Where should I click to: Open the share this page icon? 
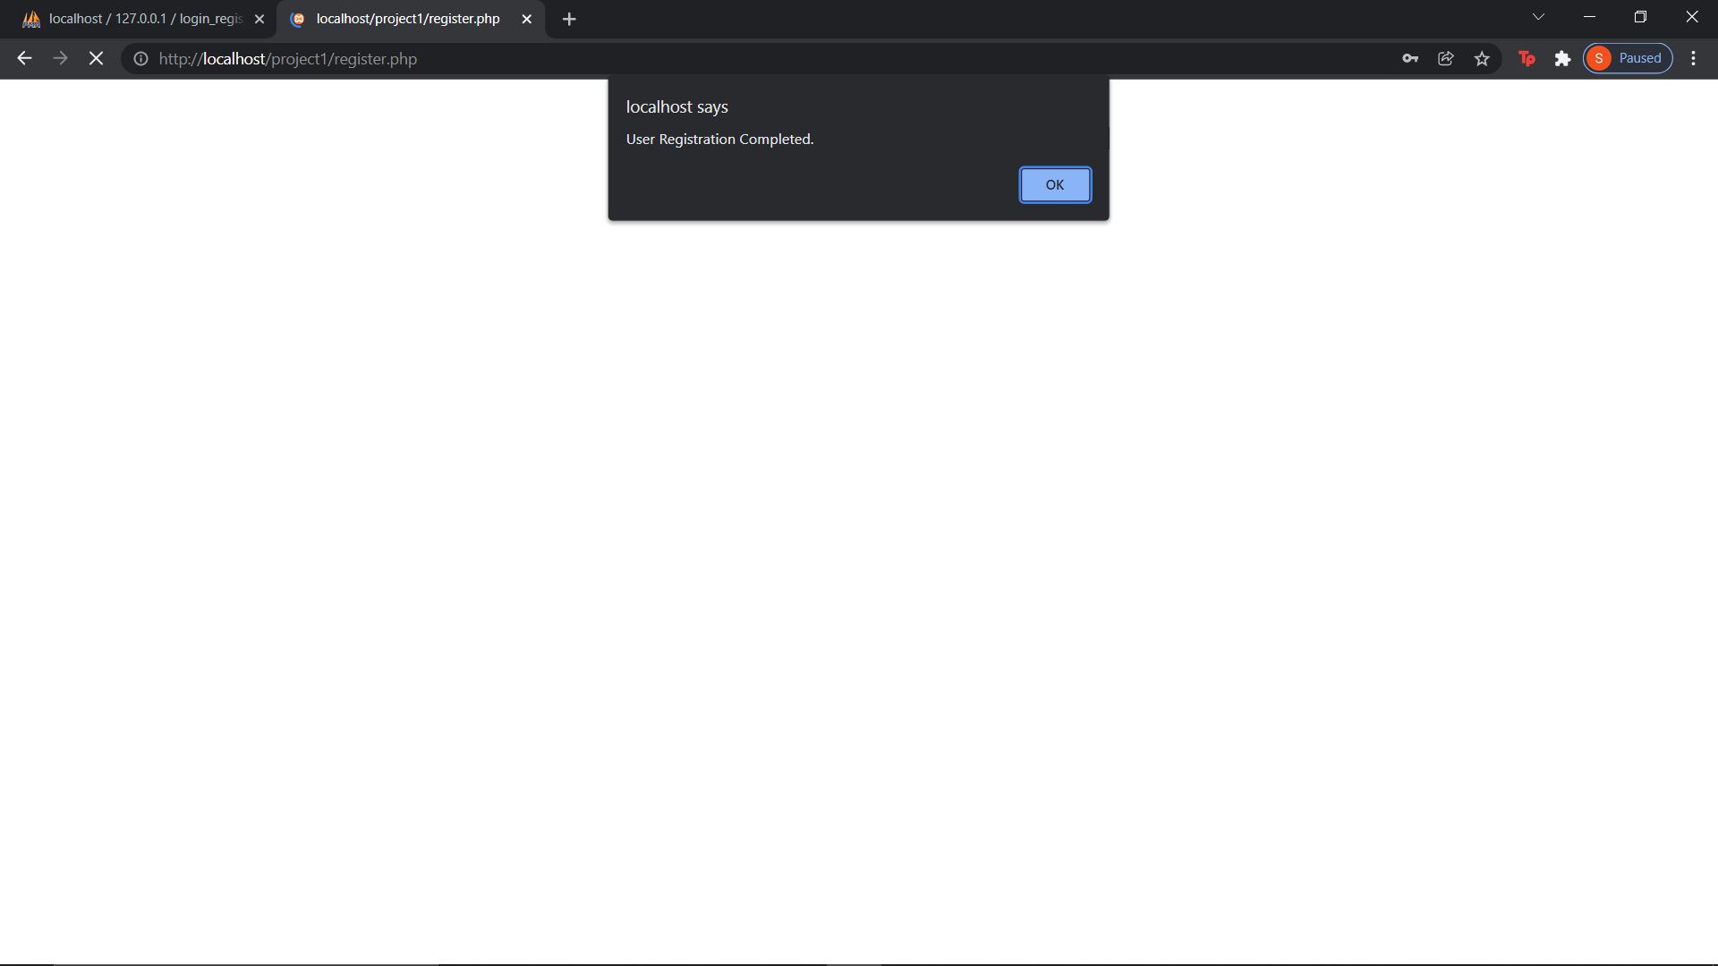tap(1446, 58)
